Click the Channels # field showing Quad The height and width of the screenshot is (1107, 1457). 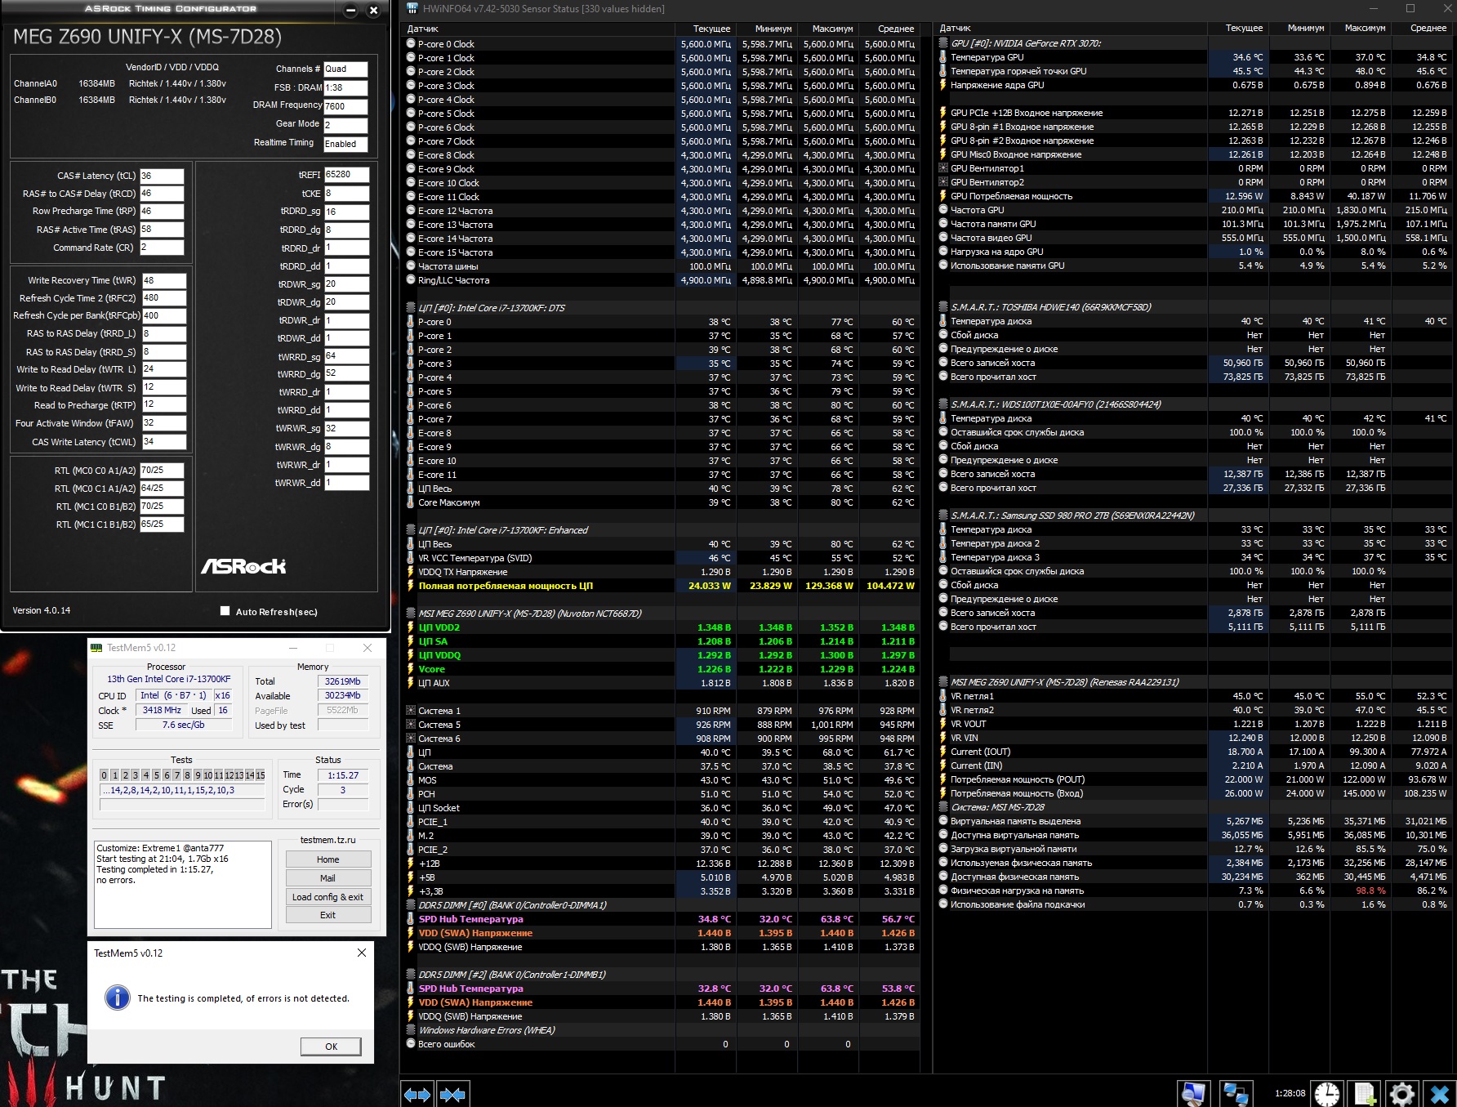345,69
